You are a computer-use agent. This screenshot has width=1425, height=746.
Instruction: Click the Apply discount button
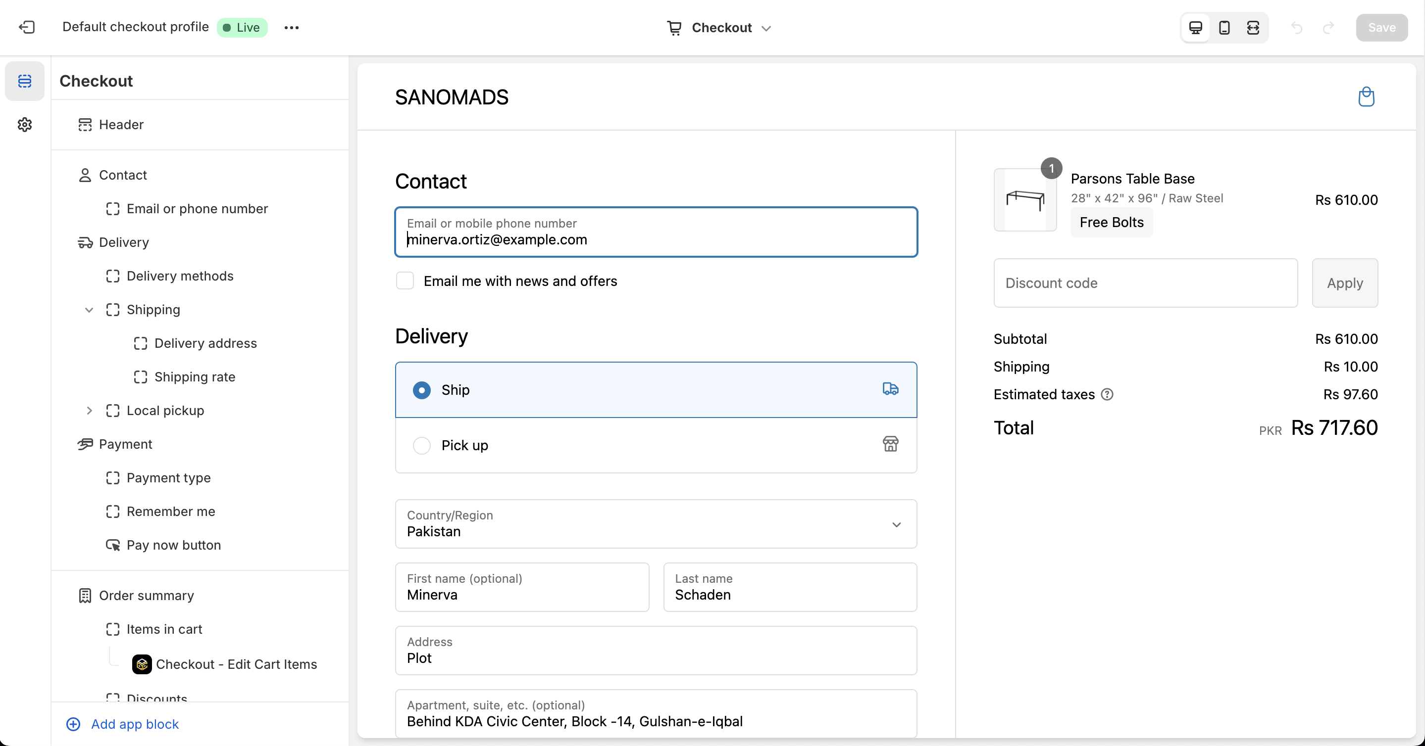pyautogui.click(x=1345, y=283)
